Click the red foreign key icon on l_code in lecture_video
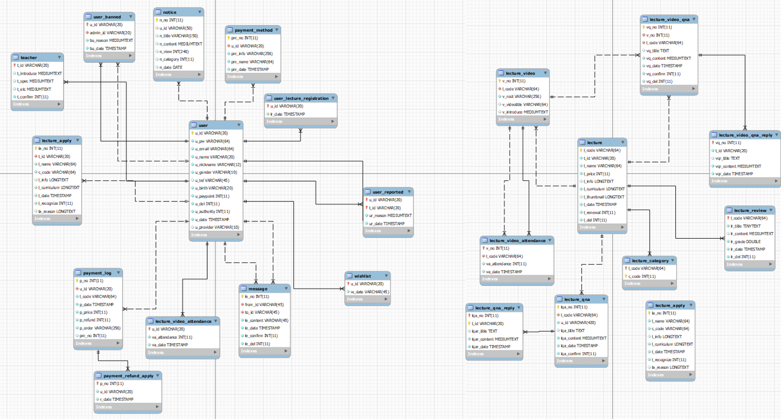 click(x=500, y=88)
